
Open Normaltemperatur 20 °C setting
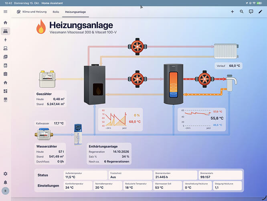(108, 186)
